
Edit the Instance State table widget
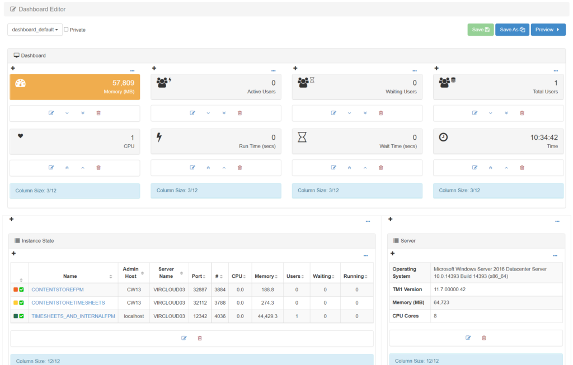184,338
